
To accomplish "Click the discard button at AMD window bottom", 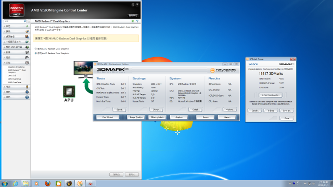I will tap(117, 175).
